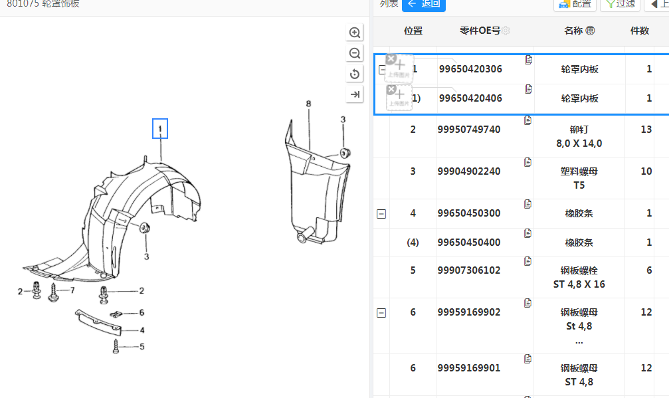
Task: Collapse the 99959169902 row group
Action: tap(381, 313)
